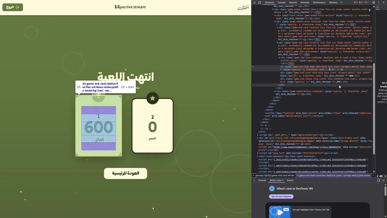Select the drawer What's new tab

275,180
